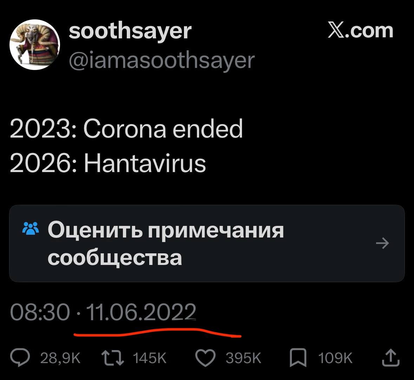The image size is (414, 380).
Task: Click the soothsayer display name
Action: pos(130,32)
